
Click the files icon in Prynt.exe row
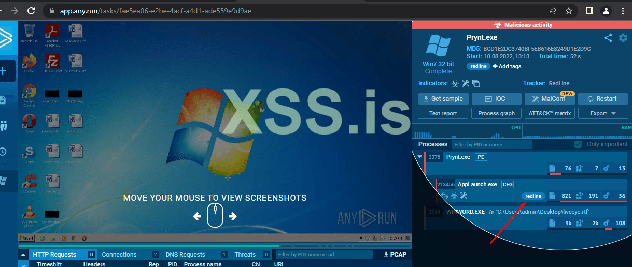pos(552,168)
